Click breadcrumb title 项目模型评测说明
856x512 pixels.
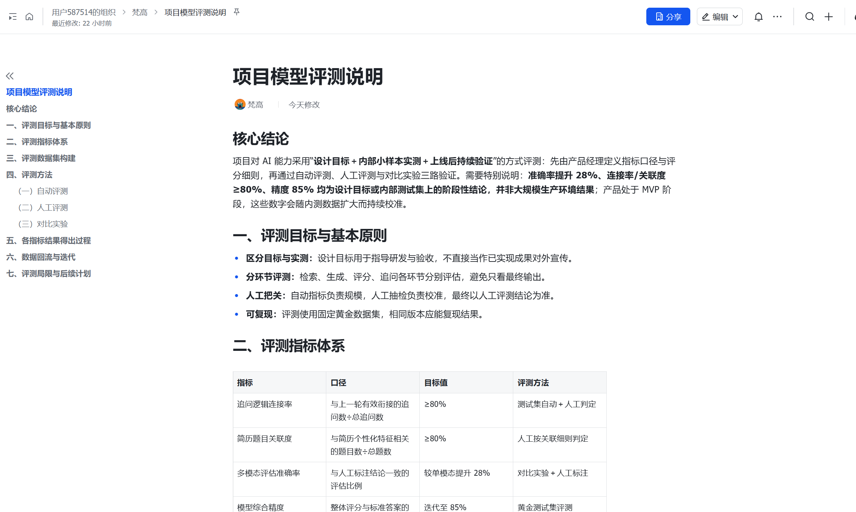(x=195, y=12)
